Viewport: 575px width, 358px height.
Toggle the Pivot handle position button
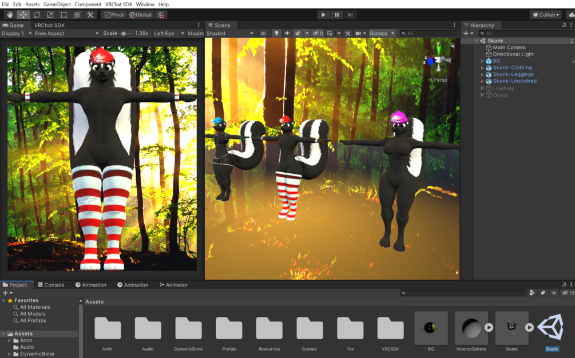tap(114, 15)
